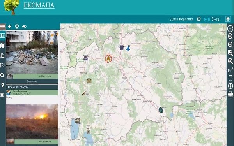
Task: Expand the sorted list icon in sidebar
Action: tap(2, 55)
